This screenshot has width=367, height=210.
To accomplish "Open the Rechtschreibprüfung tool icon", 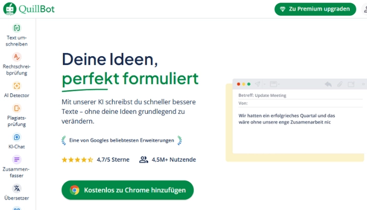I will [17, 57].
